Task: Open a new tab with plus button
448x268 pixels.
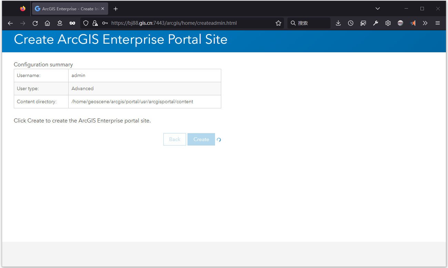Action: pos(116,9)
